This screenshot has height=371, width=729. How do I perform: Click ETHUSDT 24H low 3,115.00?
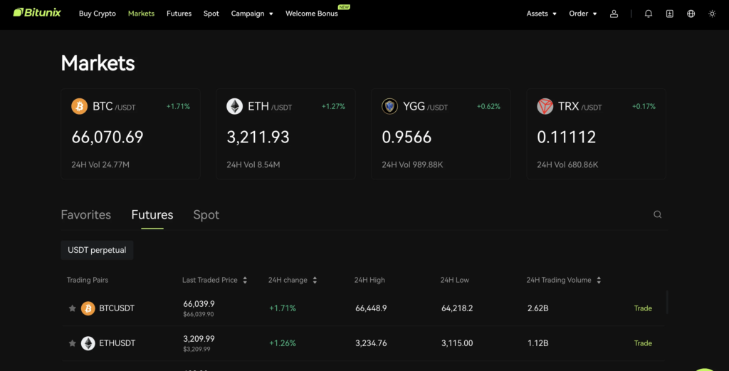(x=457, y=343)
